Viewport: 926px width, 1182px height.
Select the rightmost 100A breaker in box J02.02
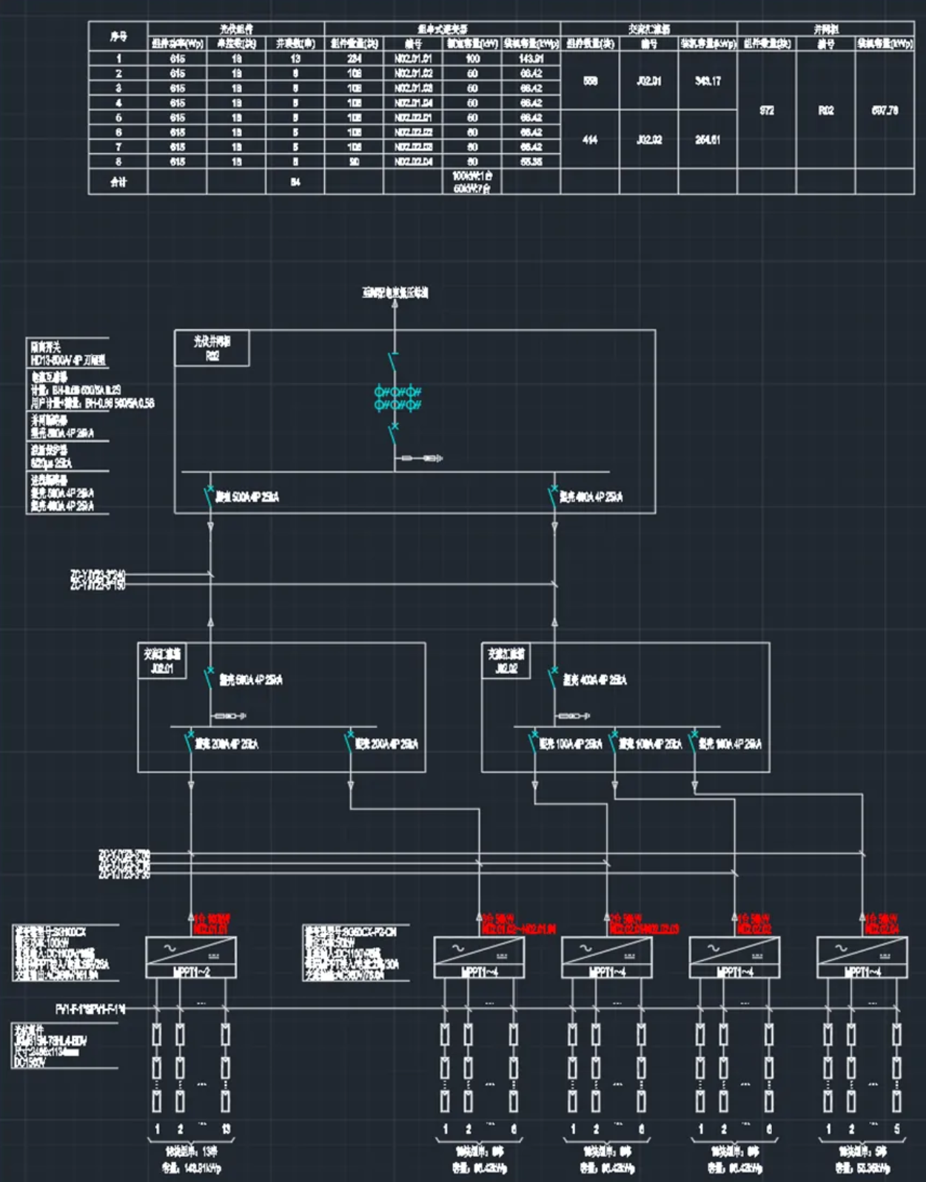694,742
